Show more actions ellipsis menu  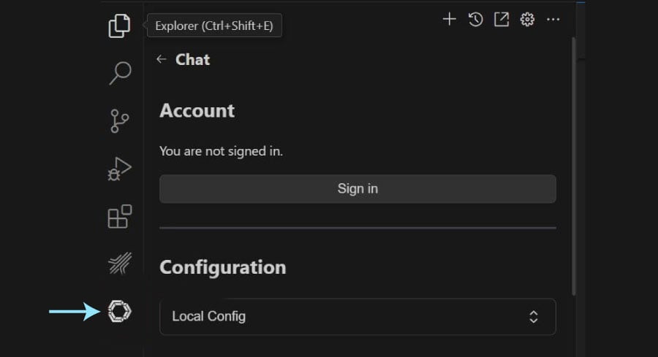[553, 19]
